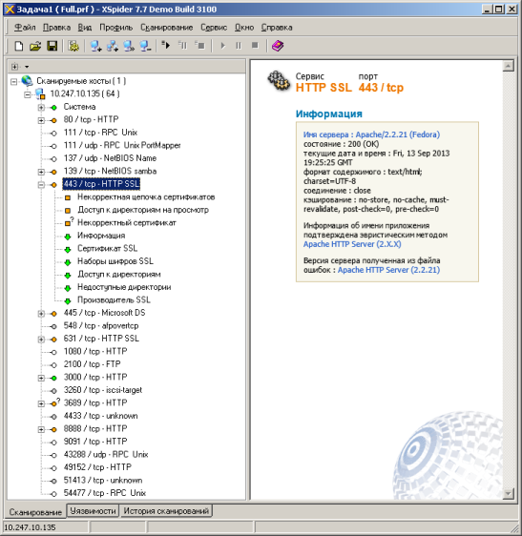Viewport: 522px width, 536px height.
Task: Click the gears service icon in details pane
Action: 279,81
